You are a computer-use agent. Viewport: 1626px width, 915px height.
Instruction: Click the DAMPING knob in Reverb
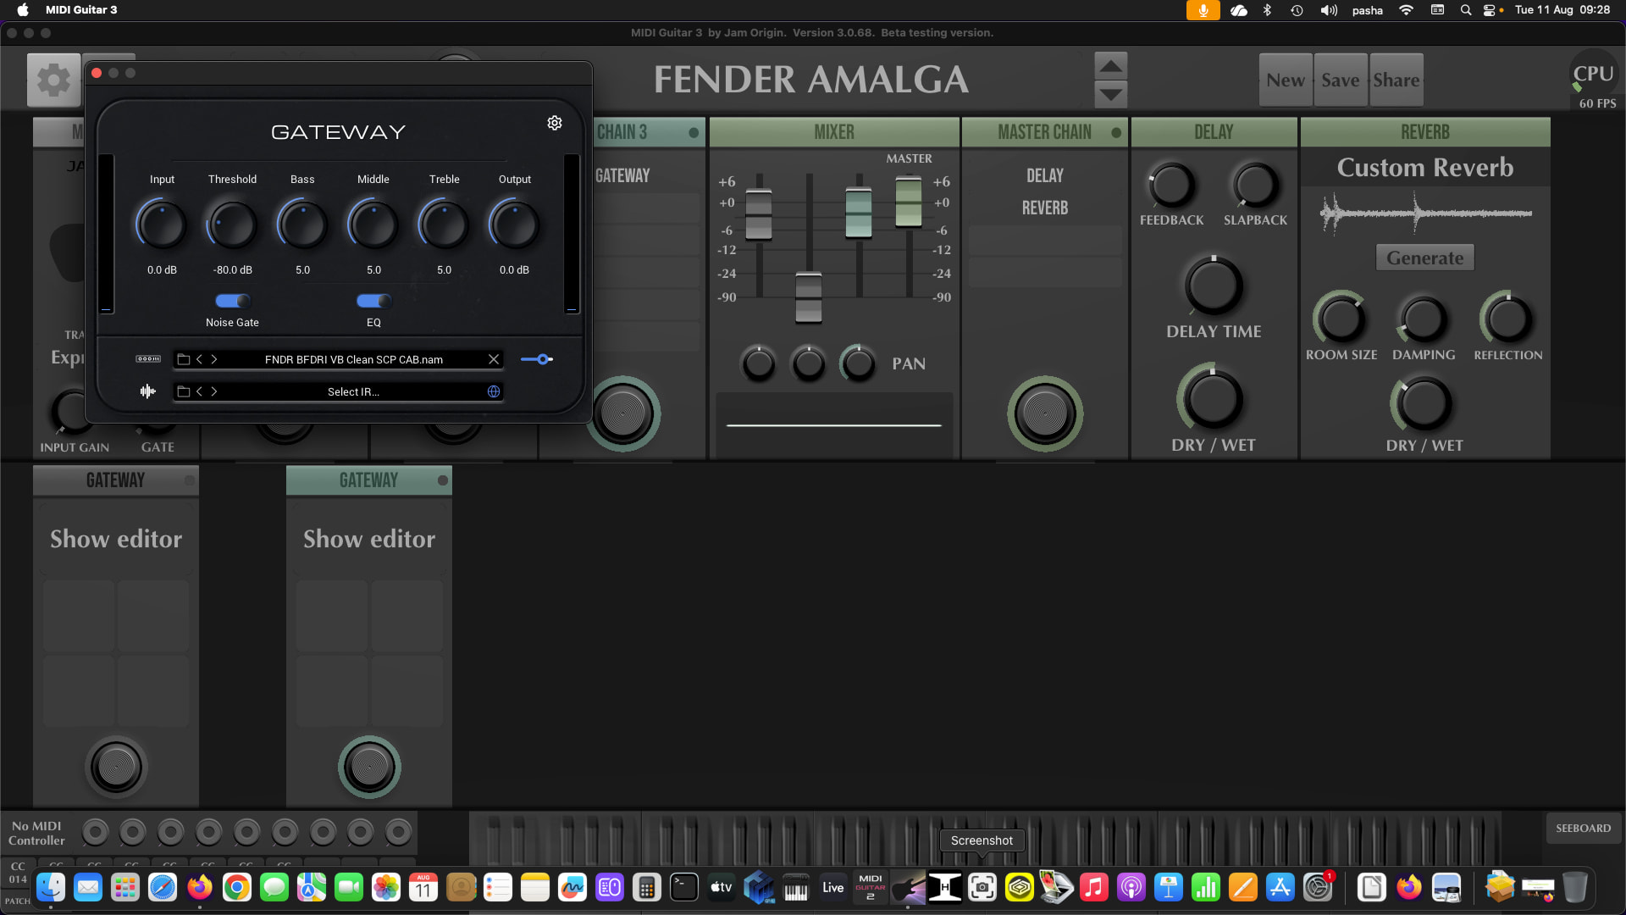(x=1424, y=319)
